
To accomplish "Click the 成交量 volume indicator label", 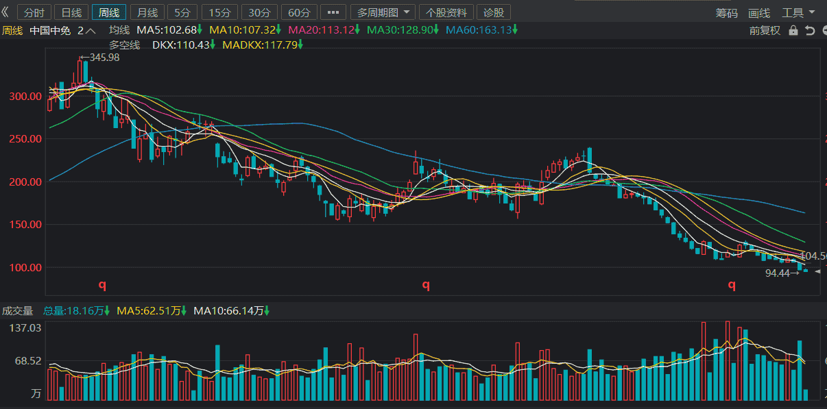I will tap(17, 310).
